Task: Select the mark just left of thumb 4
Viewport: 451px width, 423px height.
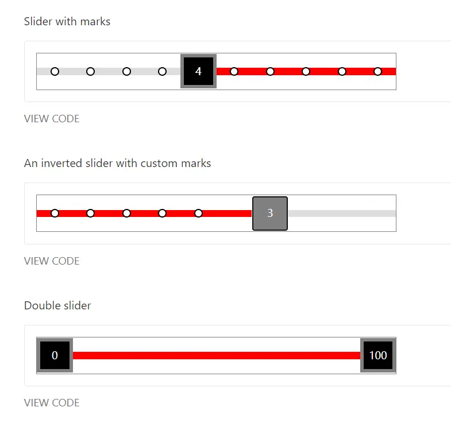Action: [162, 71]
